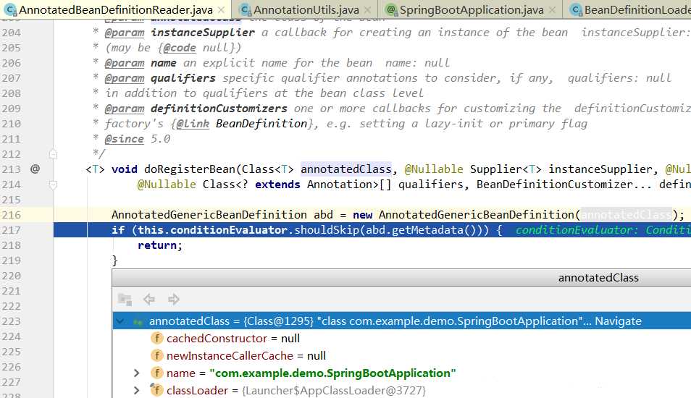This screenshot has width=691, height=398.
Task: Click the field icon beside newInstanceCallerCache
Action: click(x=157, y=356)
